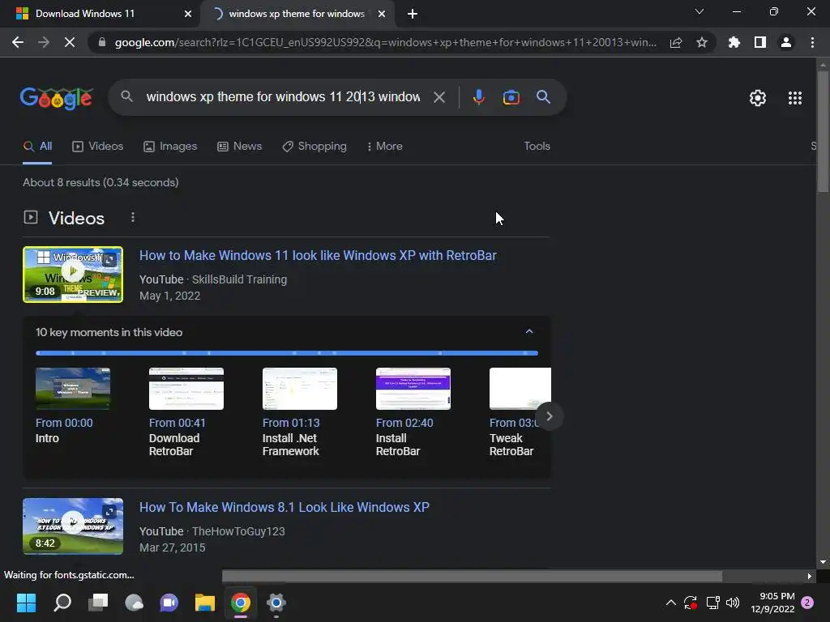
Task: Open the Google apps grid
Action: pyautogui.click(x=794, y=98)
